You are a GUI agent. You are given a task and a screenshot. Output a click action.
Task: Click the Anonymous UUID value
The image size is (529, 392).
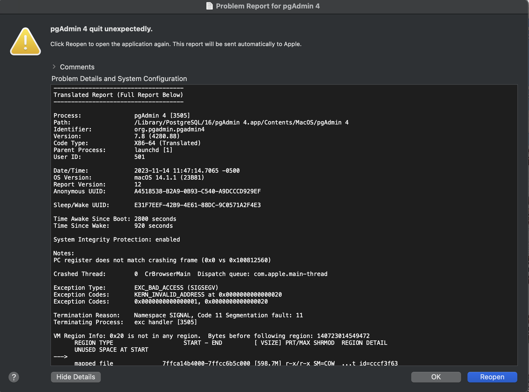click(197, 191)
